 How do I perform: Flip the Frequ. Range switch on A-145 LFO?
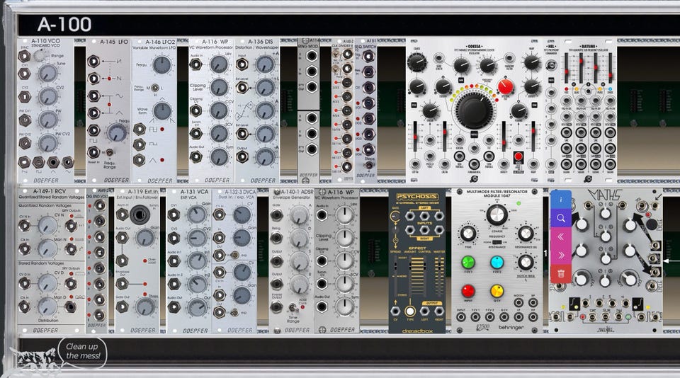[110, 153]
